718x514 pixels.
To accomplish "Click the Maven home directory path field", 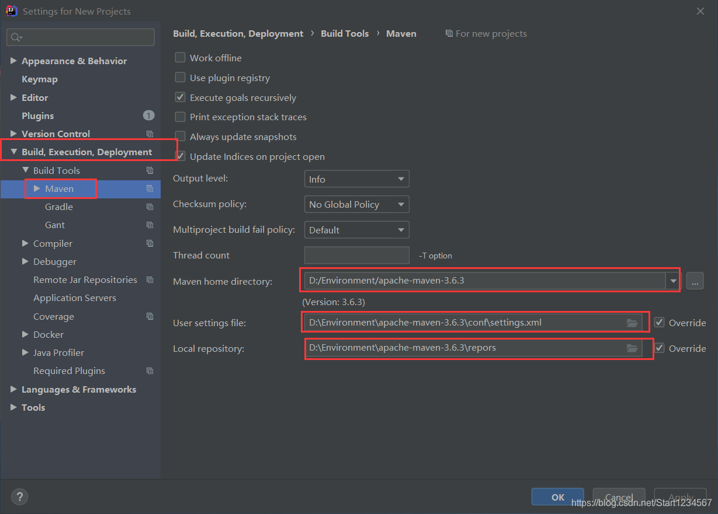I will point(485,281).
